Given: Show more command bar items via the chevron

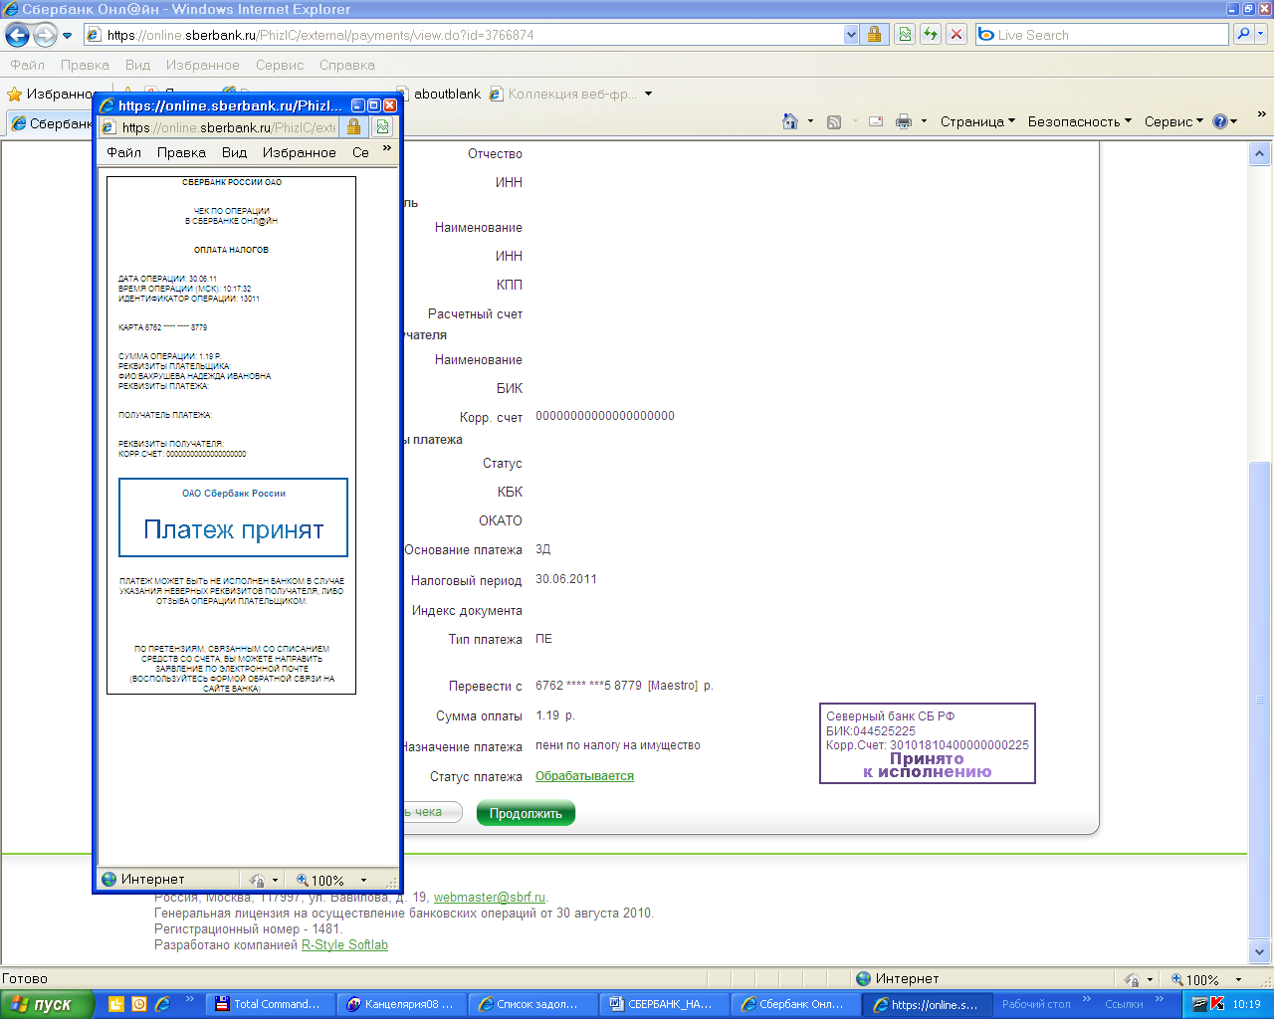Looking at the screenshot, I should coord(1261,114).
